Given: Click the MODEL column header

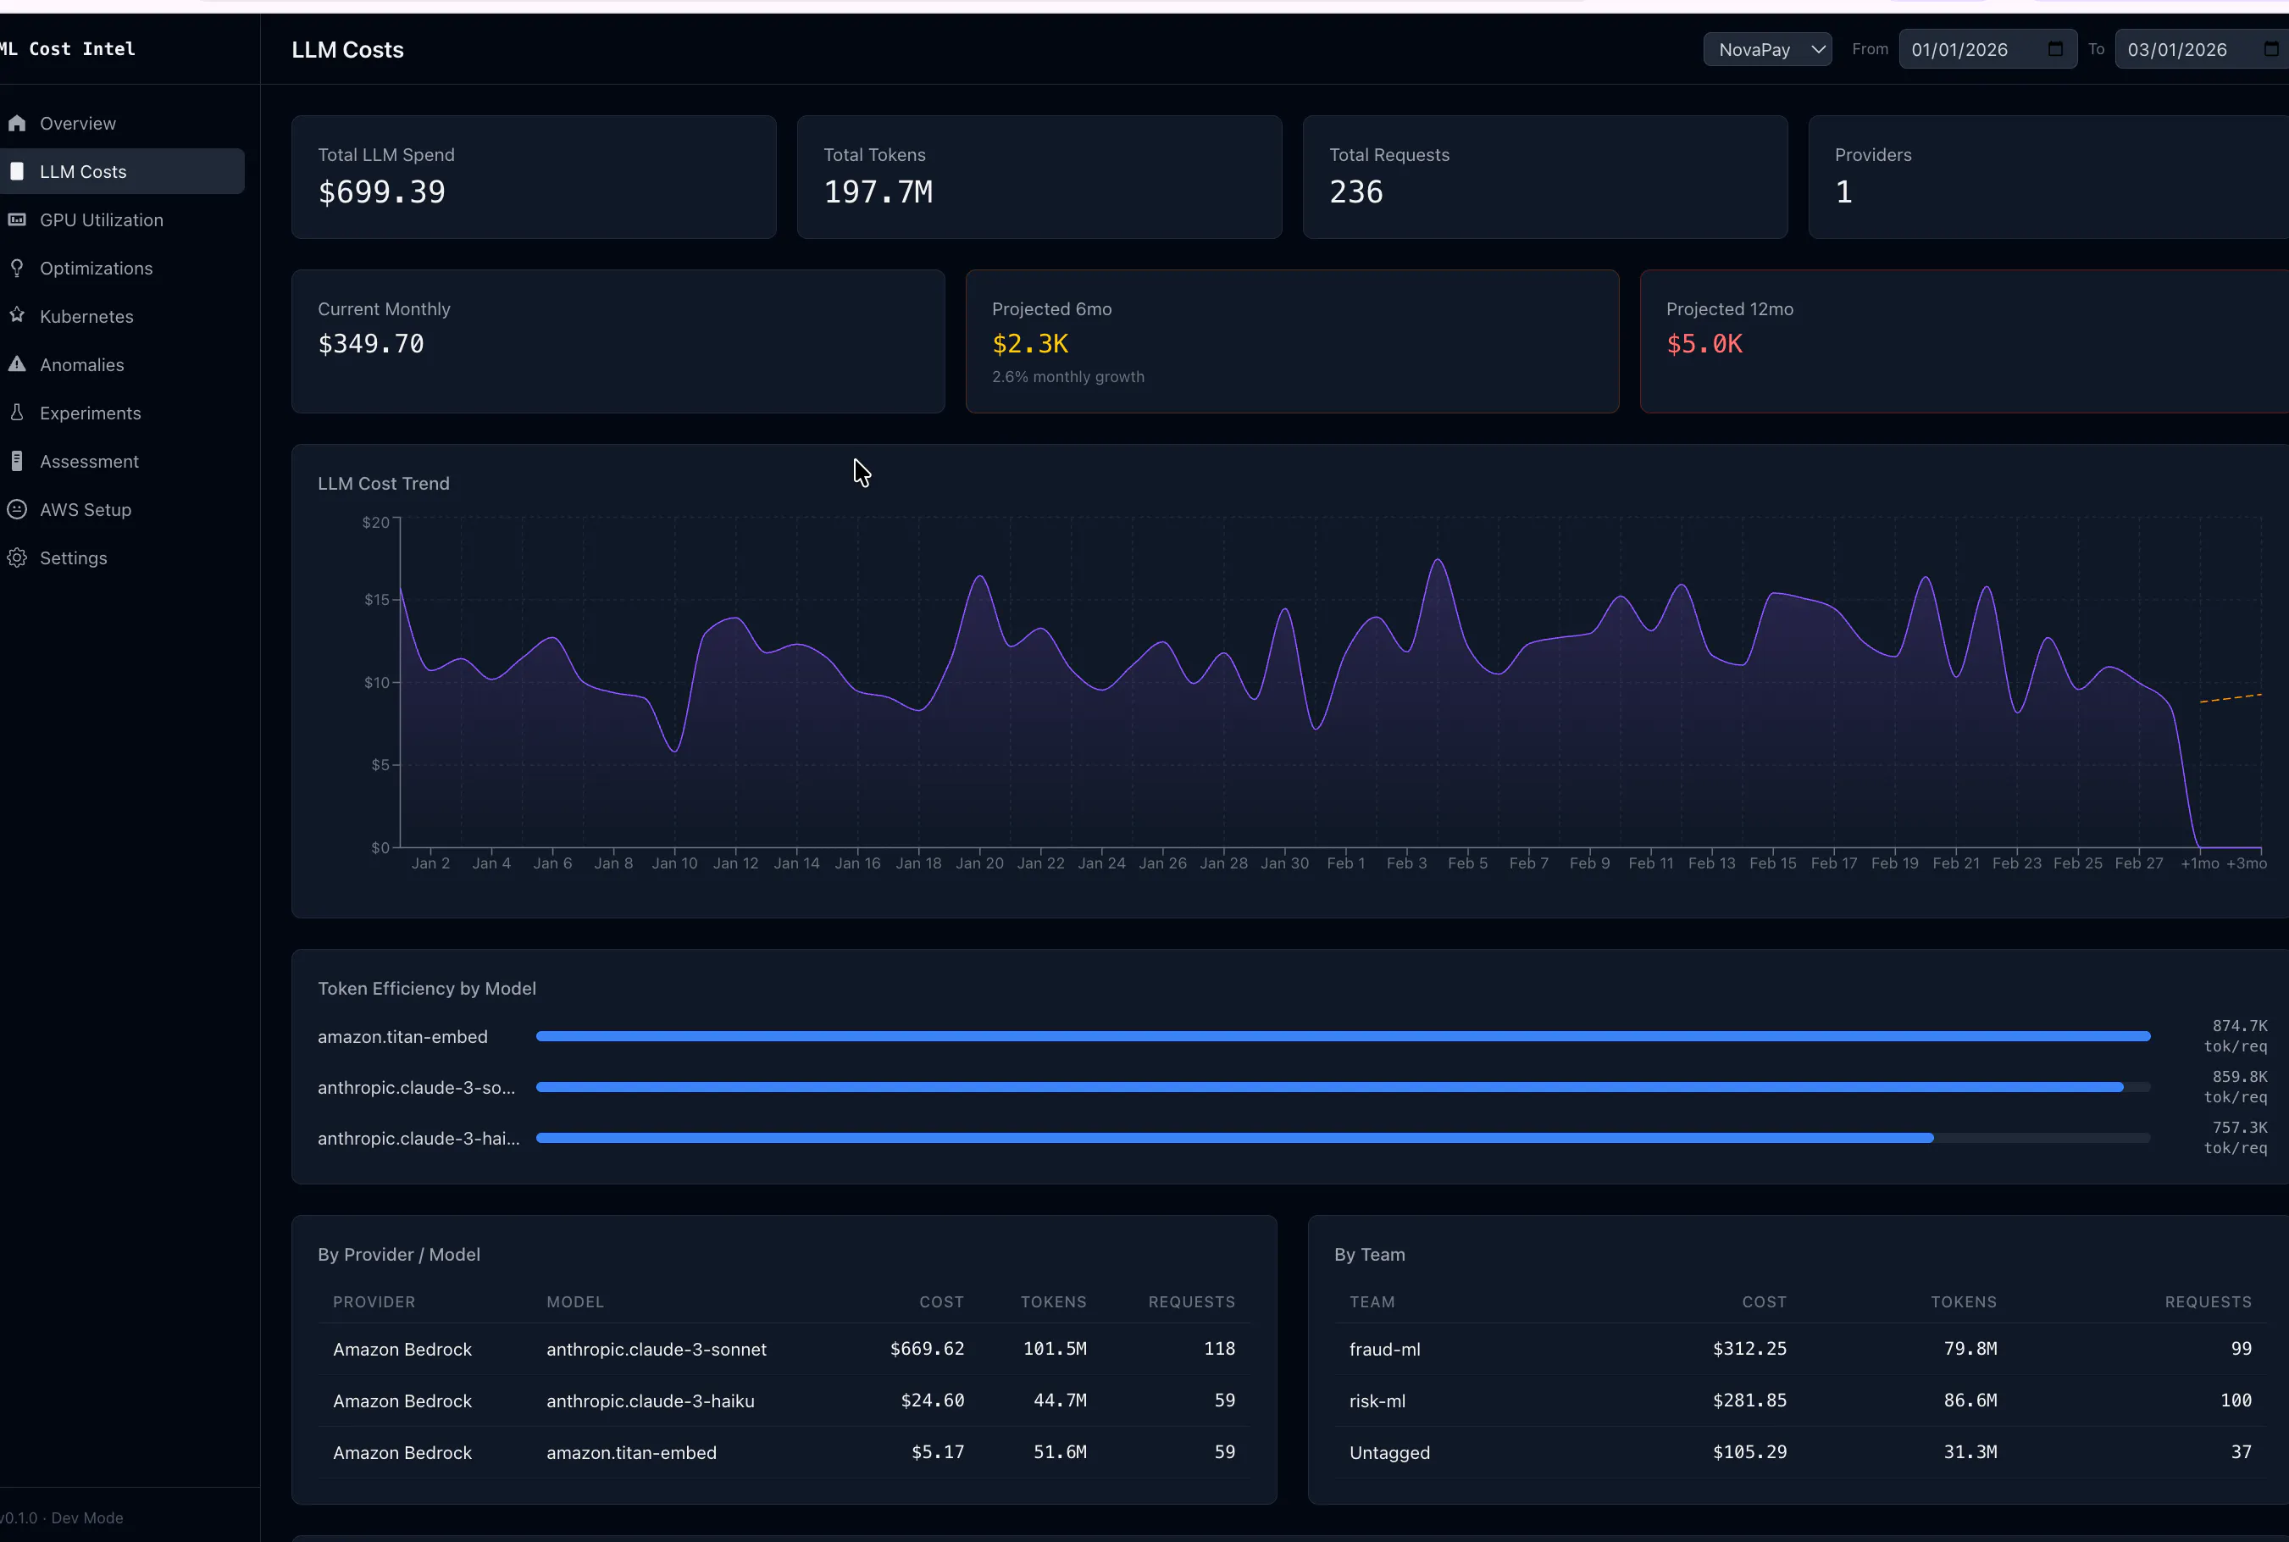Looking at the screenshot, I should [575, 1301].
